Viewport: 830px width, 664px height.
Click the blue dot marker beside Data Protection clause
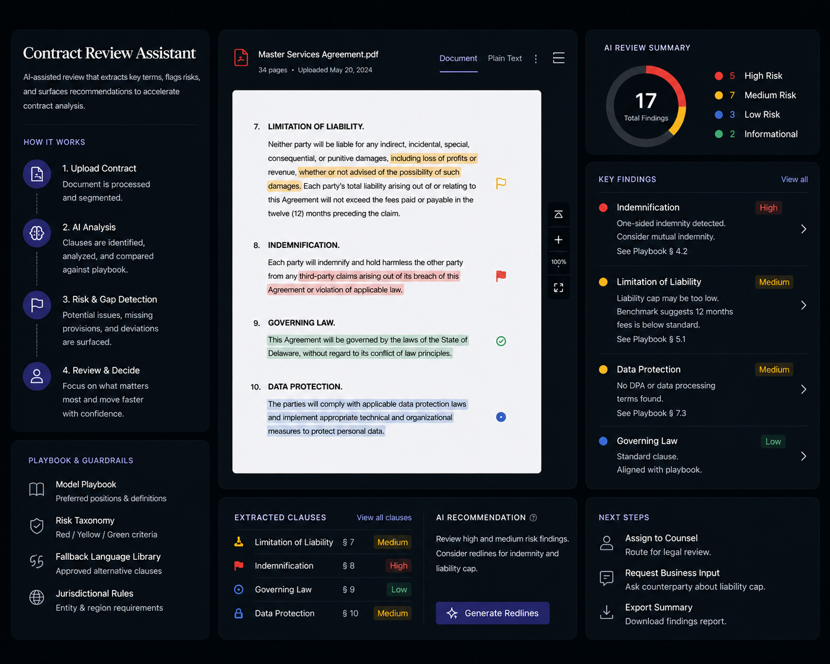(x=501, y=417)
